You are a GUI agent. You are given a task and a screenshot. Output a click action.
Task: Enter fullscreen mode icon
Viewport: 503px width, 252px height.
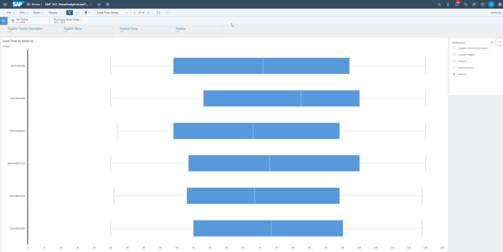point(159,12)
